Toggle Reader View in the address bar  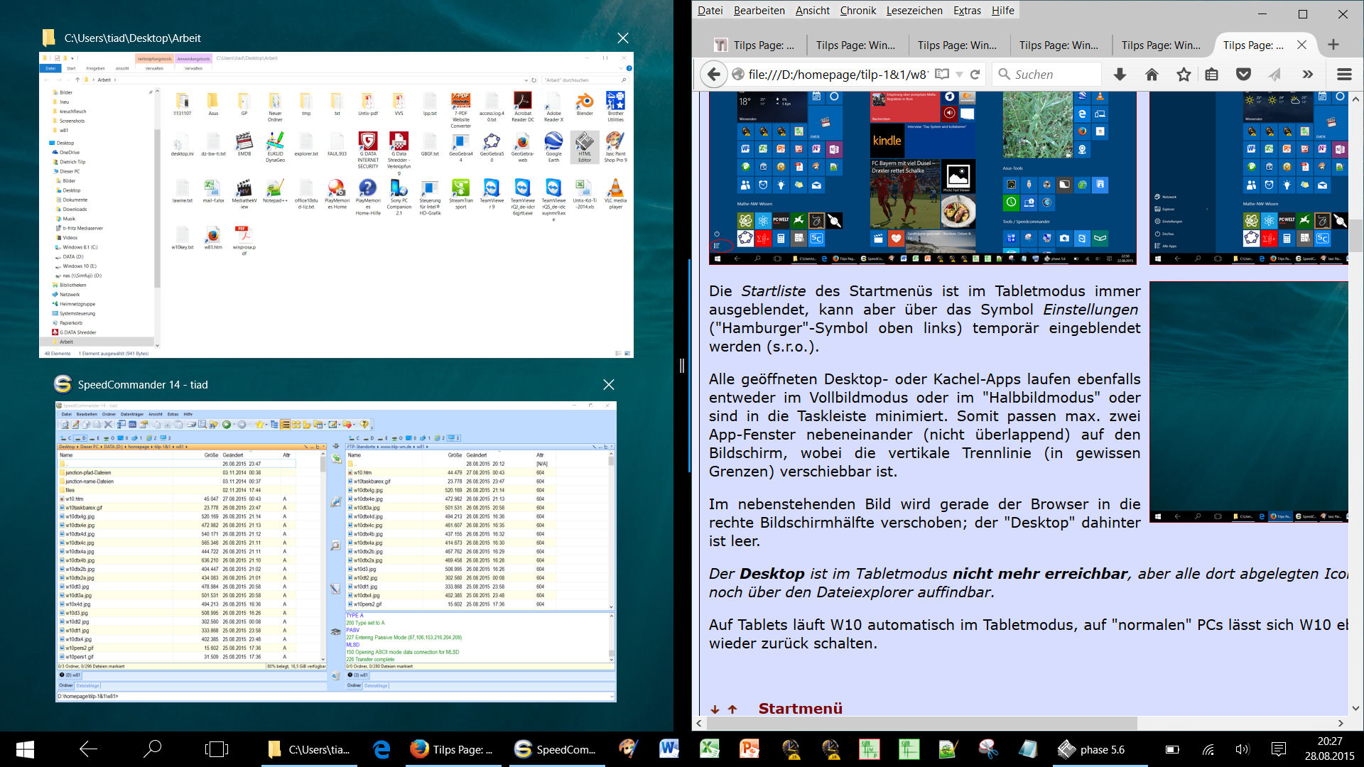(942, 75)
